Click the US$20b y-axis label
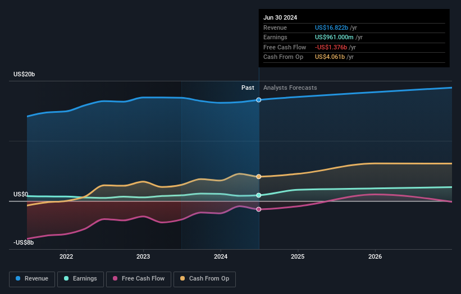 click(x=24, y=74)
